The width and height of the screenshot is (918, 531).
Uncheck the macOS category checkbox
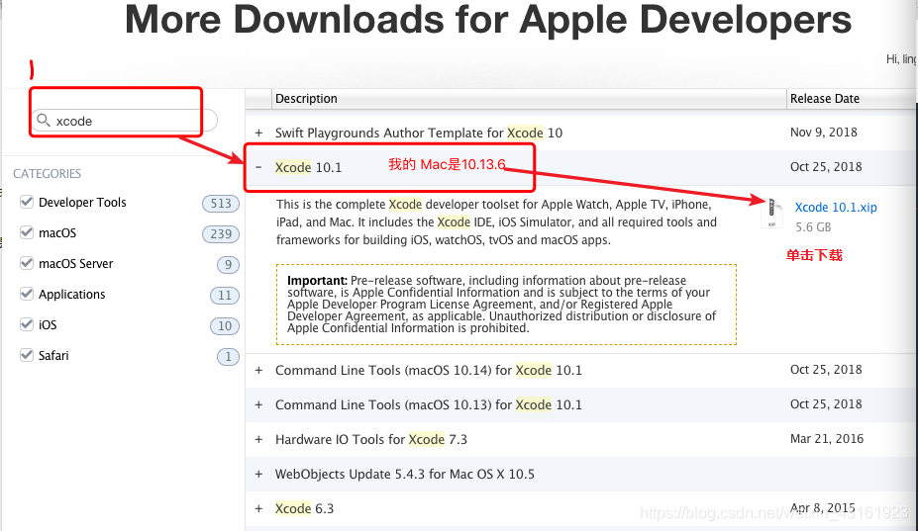[27, 232]
